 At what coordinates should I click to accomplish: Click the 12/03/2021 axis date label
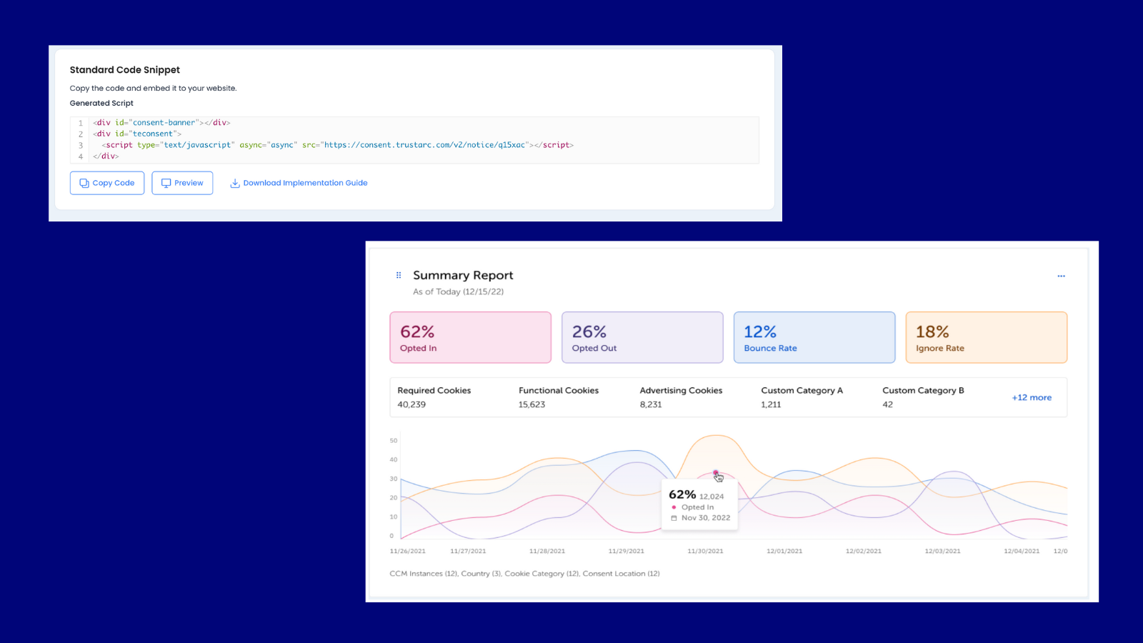(x=942, y=552)
